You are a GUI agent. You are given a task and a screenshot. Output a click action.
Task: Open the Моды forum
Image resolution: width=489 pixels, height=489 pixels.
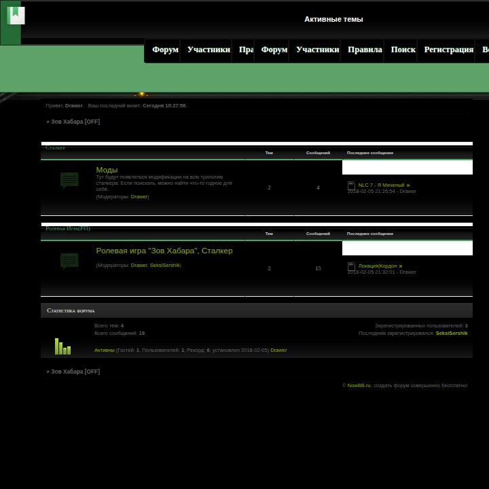click(107, 170)
